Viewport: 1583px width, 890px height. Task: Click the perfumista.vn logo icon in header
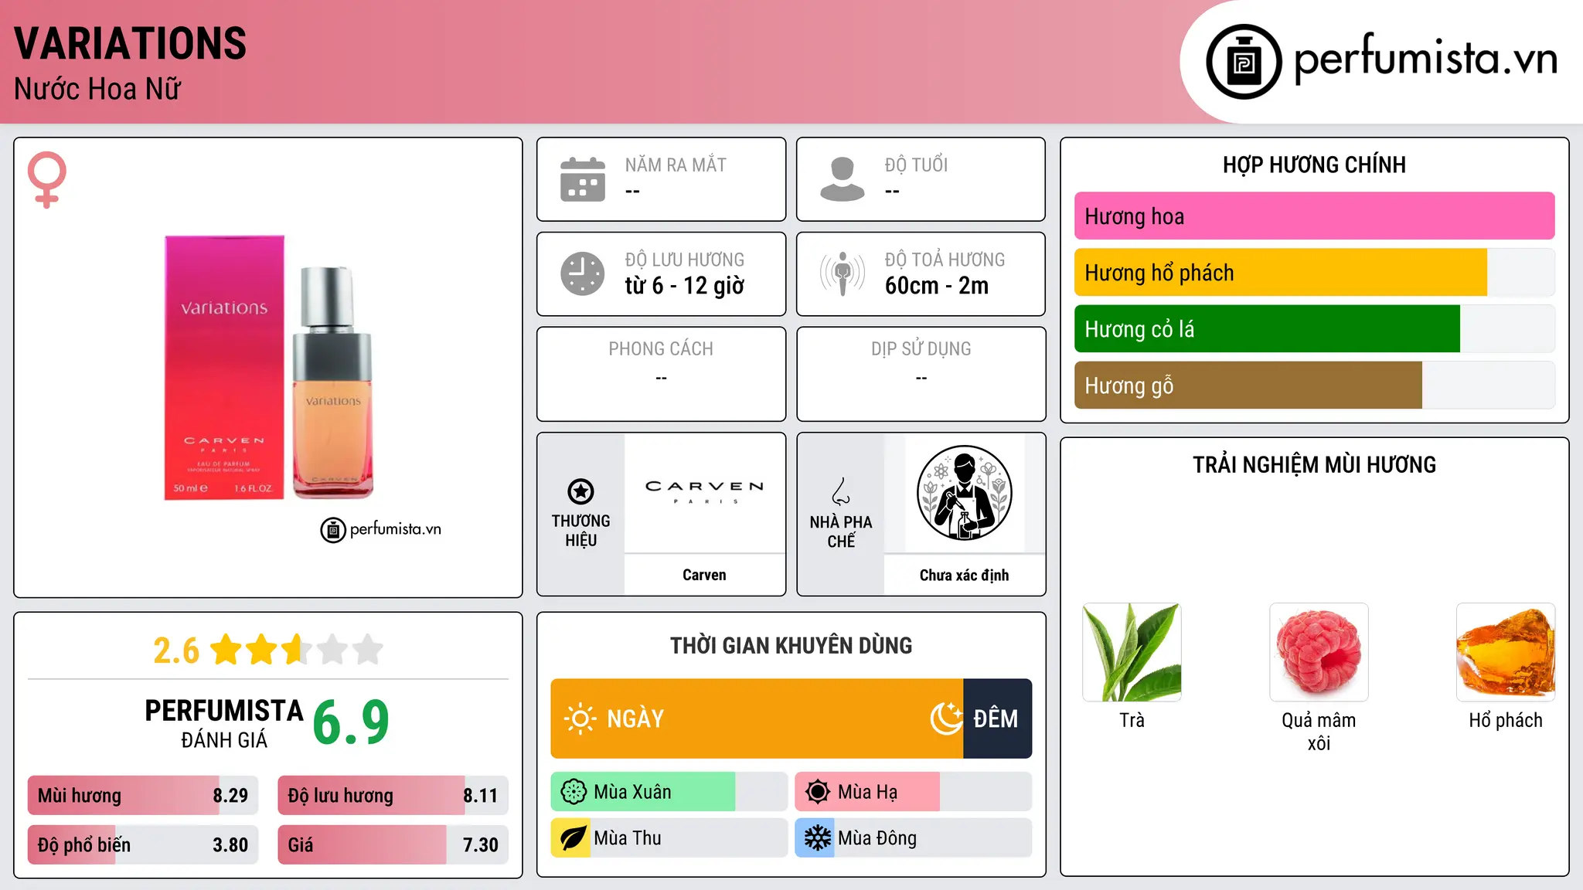pyautogui.click(x=1244, y=62)
